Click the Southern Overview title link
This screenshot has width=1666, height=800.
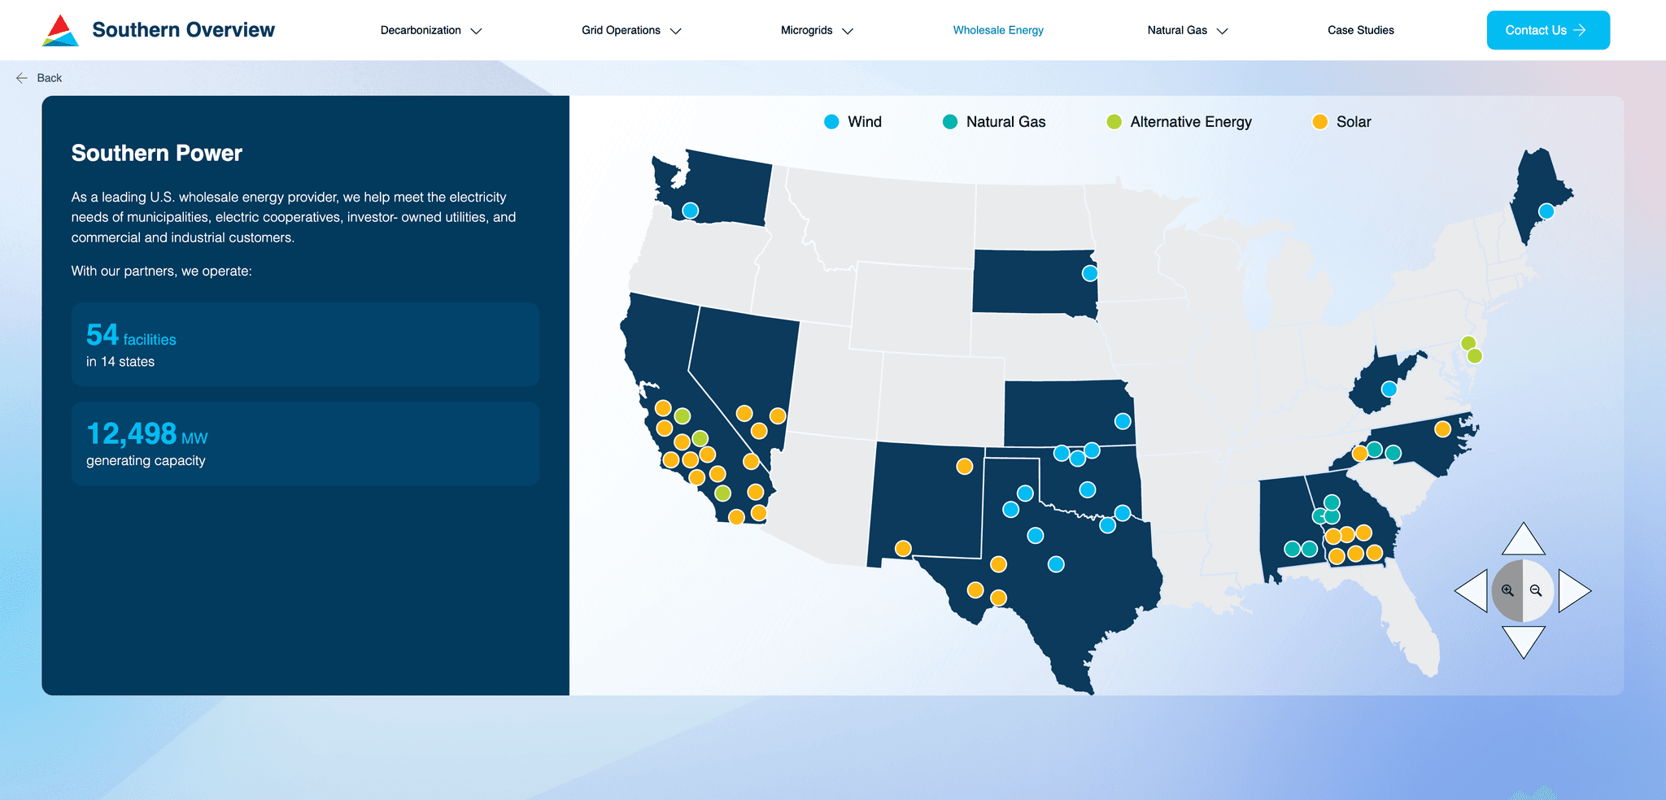click(184, 30)
